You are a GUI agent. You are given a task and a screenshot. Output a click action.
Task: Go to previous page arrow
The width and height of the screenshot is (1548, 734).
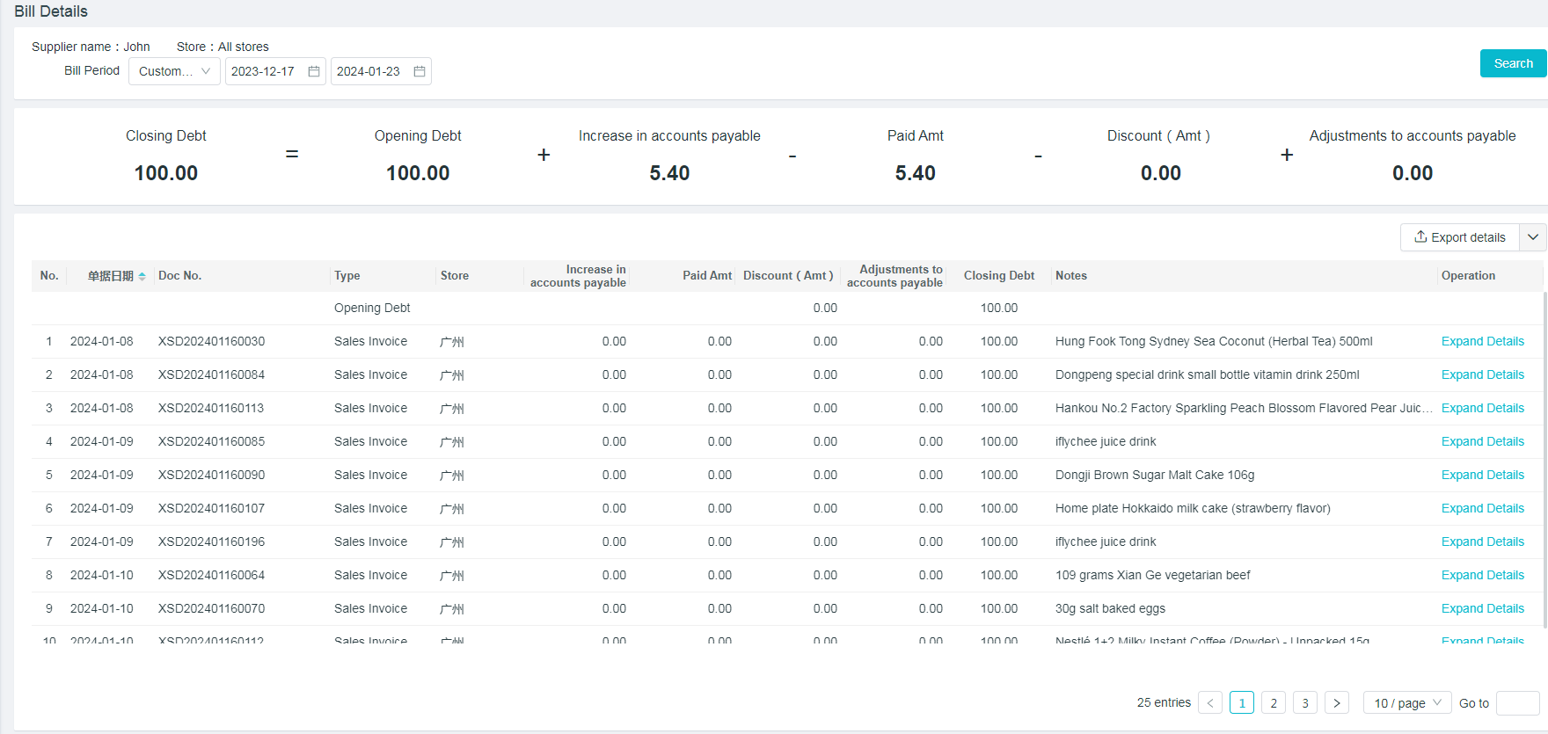(x=1210, y=703)
